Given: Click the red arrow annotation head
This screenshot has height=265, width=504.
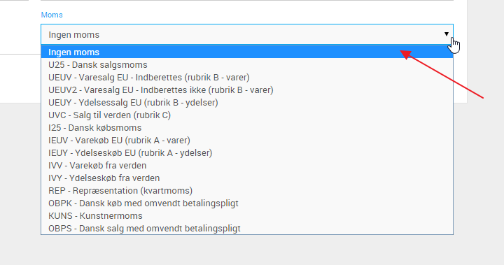Looking at the screenshot, I should [x=405, y=55].
